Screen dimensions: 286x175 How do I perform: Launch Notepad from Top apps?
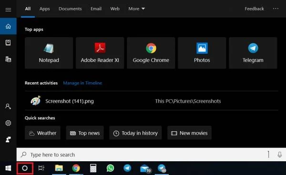click(x=49, y=53)
